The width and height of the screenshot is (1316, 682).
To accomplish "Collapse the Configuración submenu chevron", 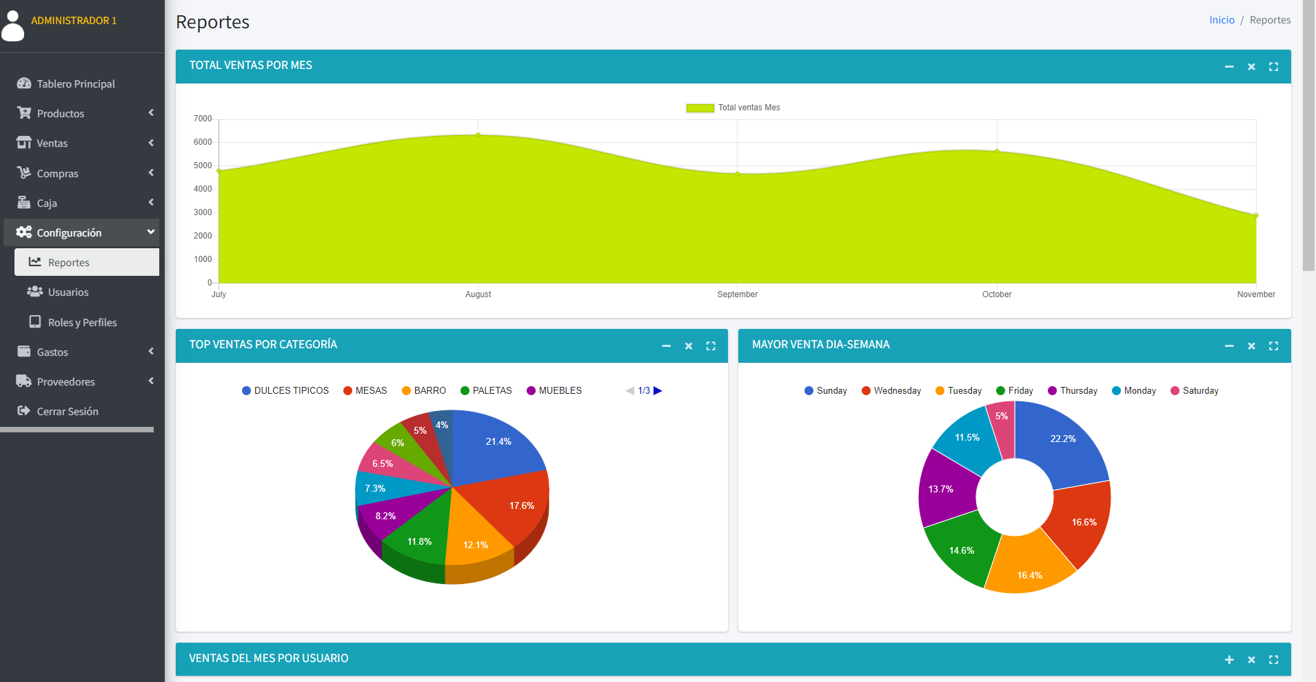I will (x=151, y=232).
